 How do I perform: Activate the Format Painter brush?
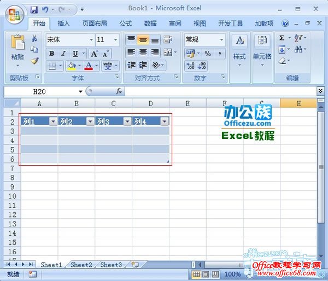click(x=34, y=61)
